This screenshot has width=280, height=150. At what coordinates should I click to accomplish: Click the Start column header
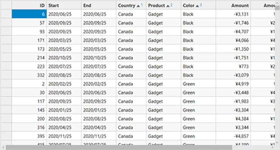[x=64, y=5]
